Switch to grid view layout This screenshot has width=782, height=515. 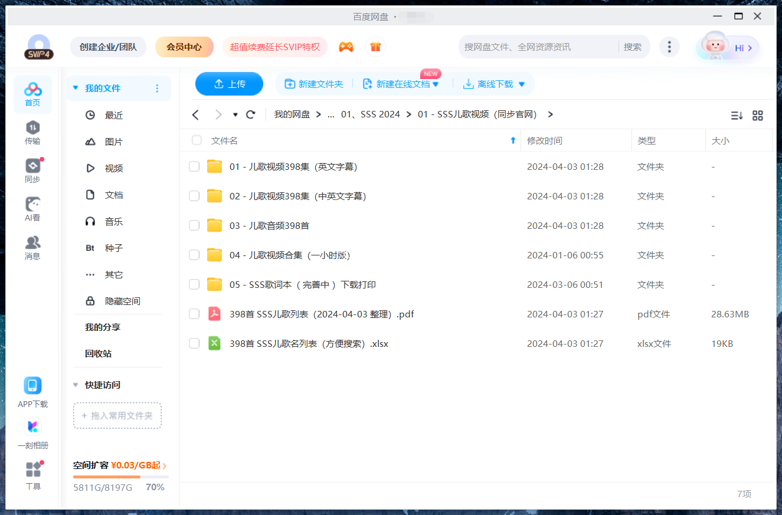tap(758, 116)
